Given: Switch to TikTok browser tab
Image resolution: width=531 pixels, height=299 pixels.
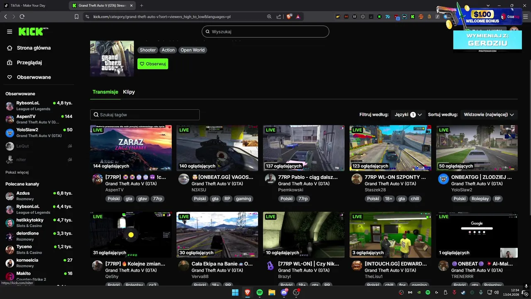Looking at the screenshot, I should point(34,5).
